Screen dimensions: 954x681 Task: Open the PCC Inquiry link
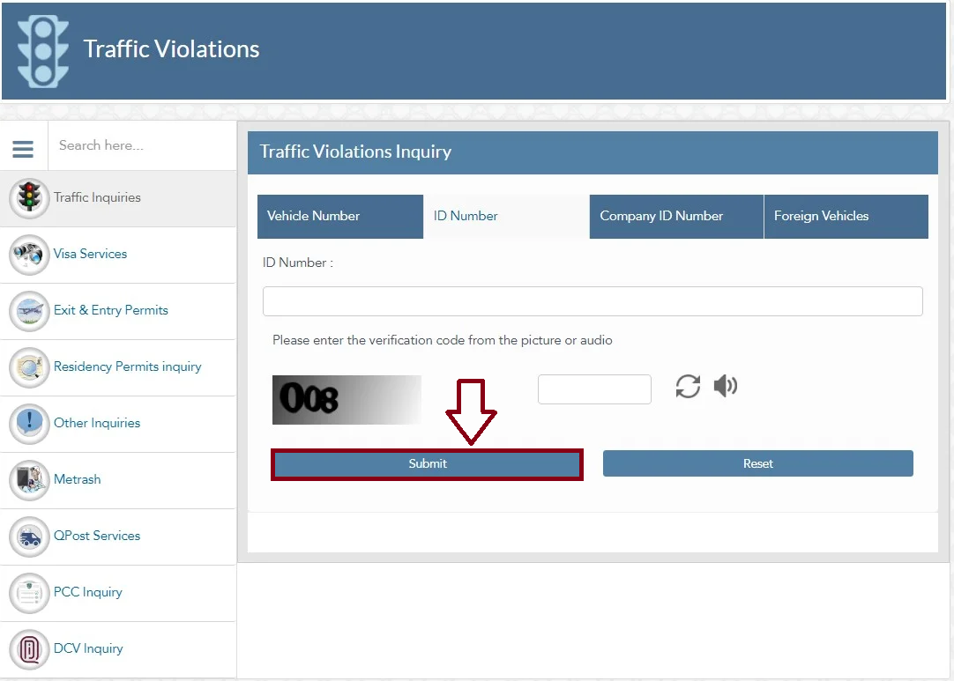(88, 592)
